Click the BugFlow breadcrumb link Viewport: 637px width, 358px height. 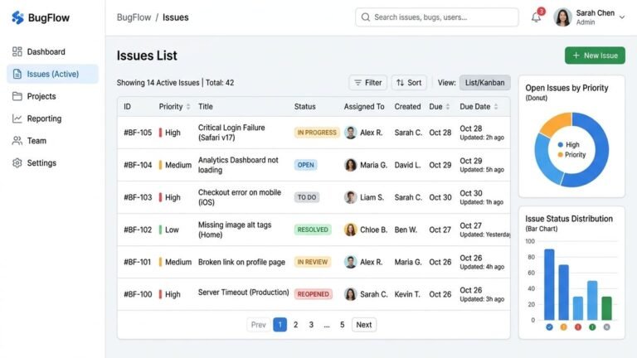(134, 17)
